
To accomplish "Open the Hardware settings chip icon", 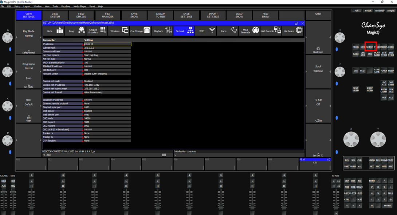I will pos(299,31).
